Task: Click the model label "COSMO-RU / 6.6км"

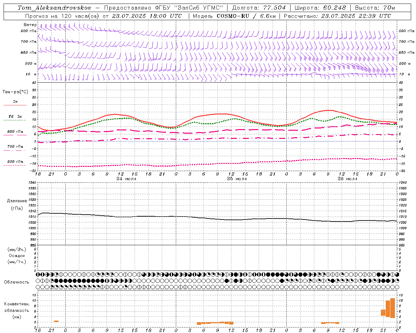Action: tap(246, 16)
